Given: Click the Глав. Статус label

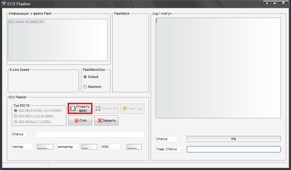Looking at the screenshot, I should (x=168, y=149).
